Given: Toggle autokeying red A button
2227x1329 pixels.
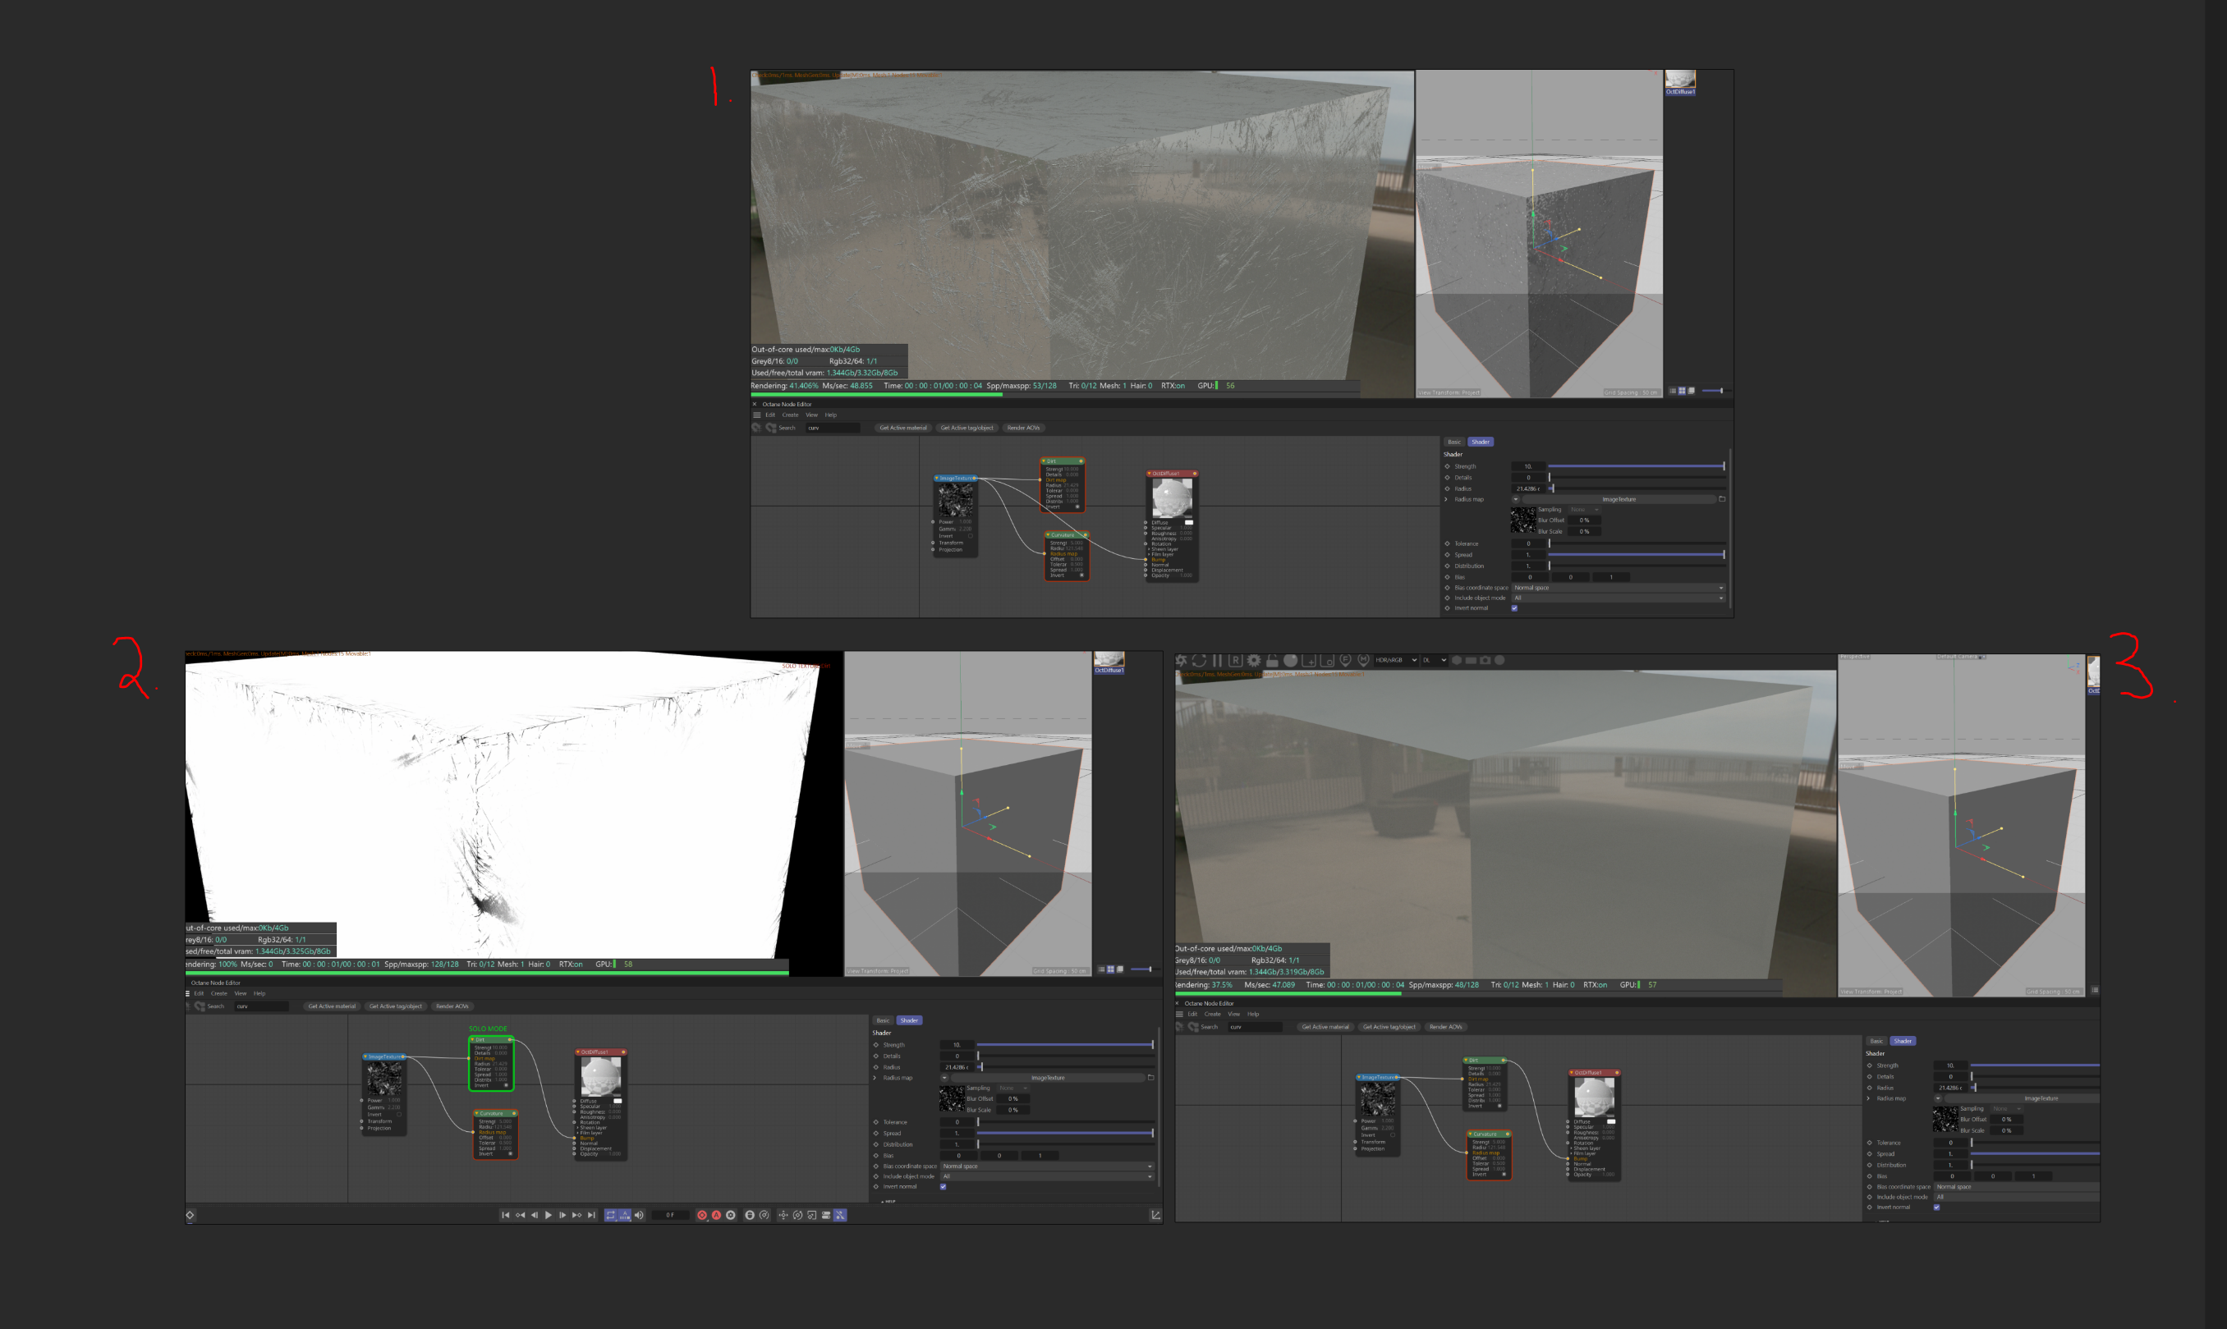Looking at the screenshot, I should point(717,1215).
